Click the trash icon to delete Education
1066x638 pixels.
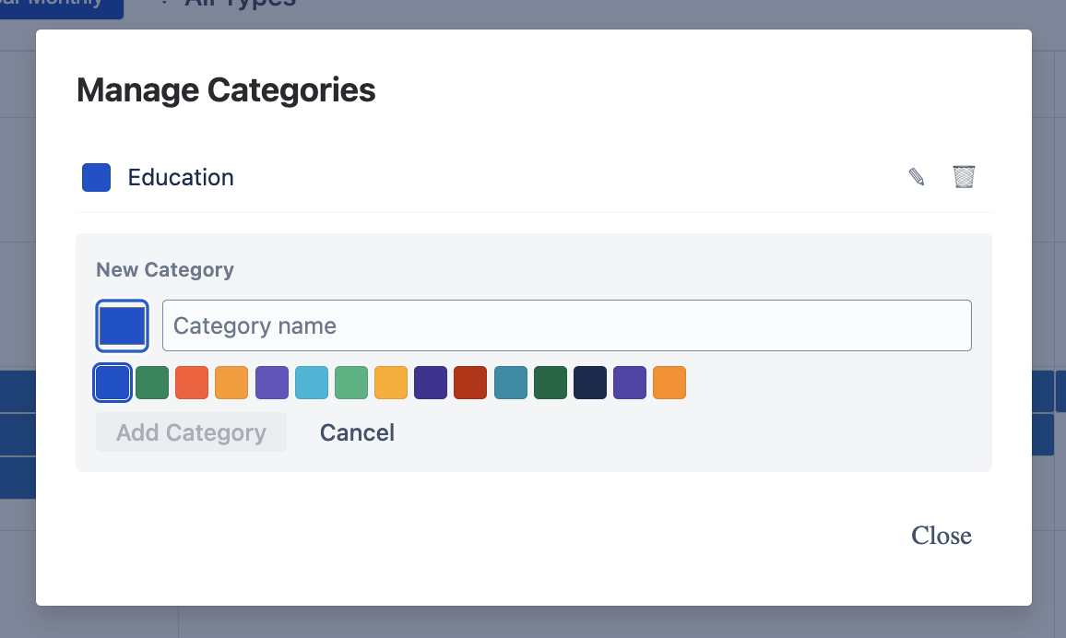964,176
